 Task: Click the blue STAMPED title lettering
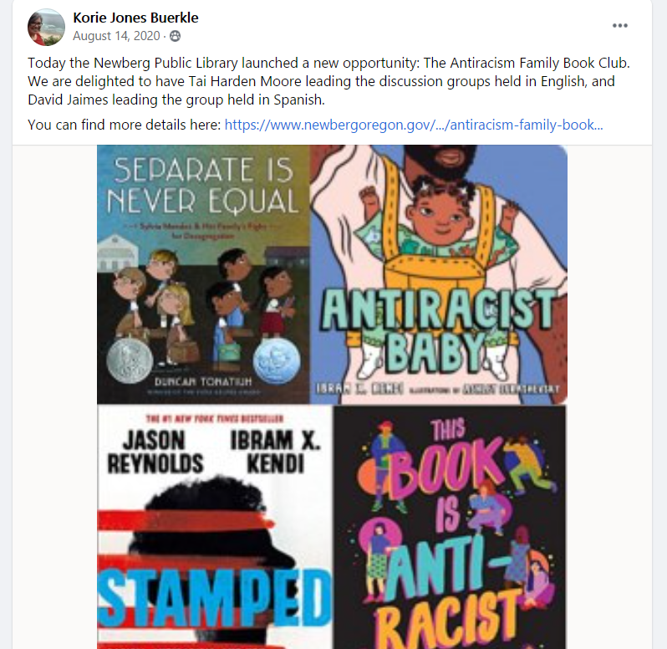tap(215, 598)
